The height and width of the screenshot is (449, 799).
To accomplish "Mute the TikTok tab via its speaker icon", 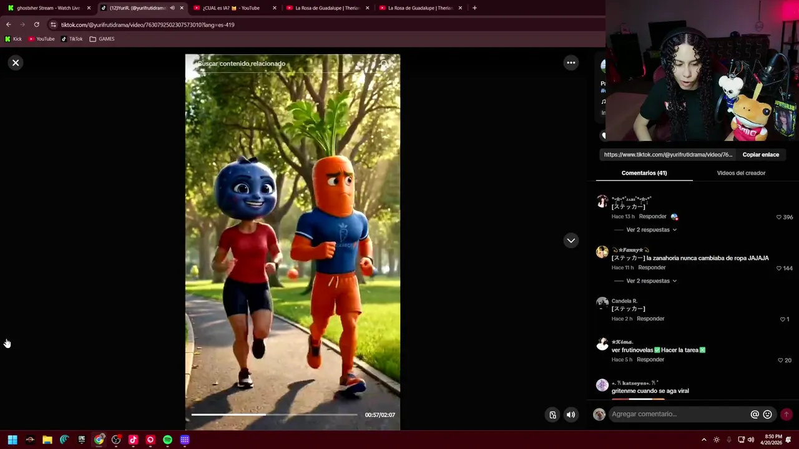I will coord(172,8).
